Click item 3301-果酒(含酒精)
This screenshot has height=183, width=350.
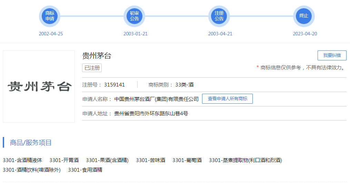point(107,160)
